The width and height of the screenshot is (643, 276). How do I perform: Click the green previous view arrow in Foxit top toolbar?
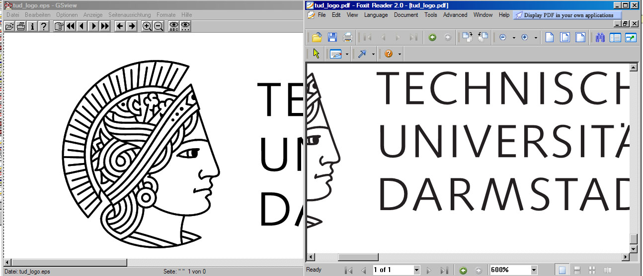432,37
